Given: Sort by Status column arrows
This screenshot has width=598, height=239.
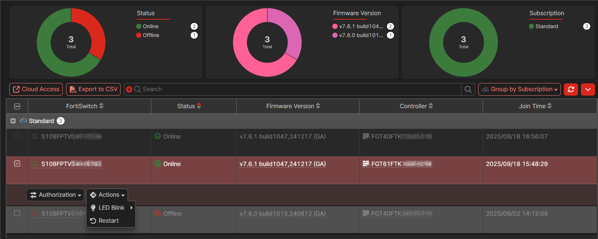Looking at the screenshot, I should pos(199,106).
